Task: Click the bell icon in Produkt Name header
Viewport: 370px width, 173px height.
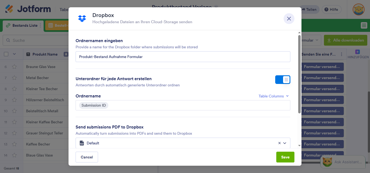Action: pos(66,54)
